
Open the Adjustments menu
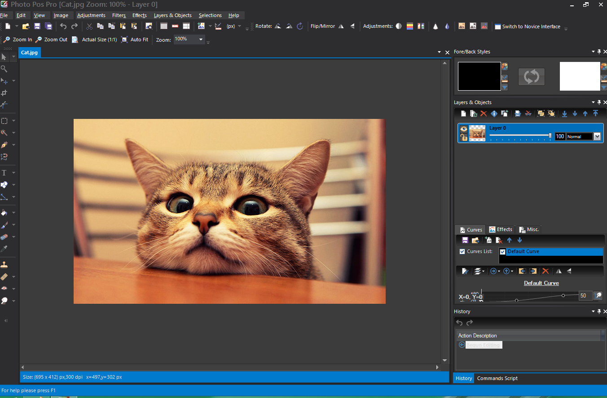click(x=91, y=15)
